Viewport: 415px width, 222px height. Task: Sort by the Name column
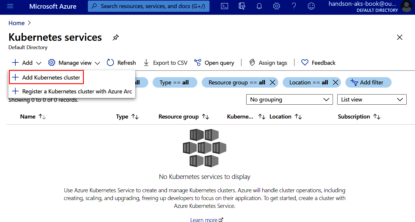point(33,117)
